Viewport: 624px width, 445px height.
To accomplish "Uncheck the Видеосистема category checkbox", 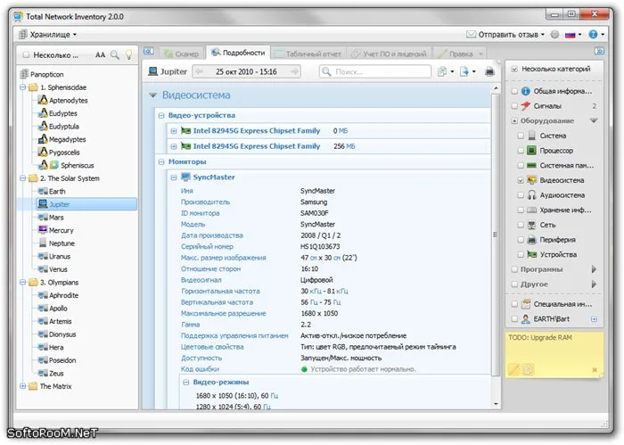I will [x=521, y=180].
